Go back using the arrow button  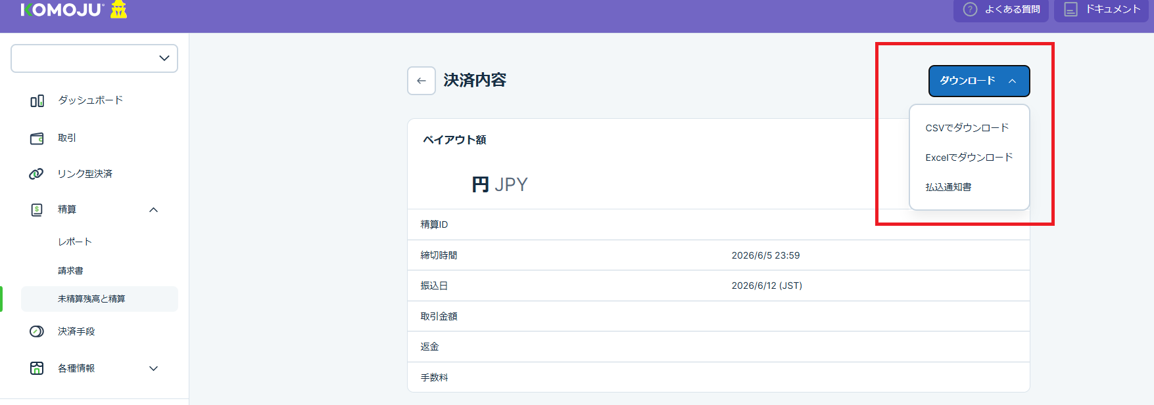tap(421, 81)
